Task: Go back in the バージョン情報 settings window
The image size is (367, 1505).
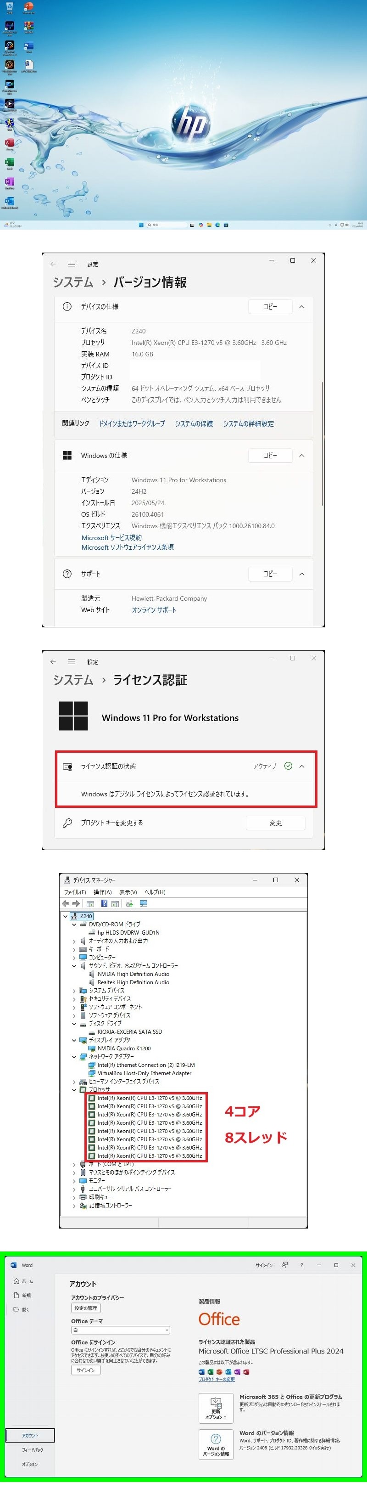Action: click(x=53, y=264)
